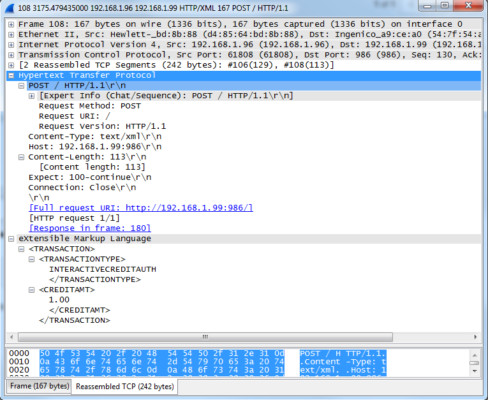Collapse the POST / HTTP/1.1 node
This screenshot has width=488, height=400.
pos(21,85)
